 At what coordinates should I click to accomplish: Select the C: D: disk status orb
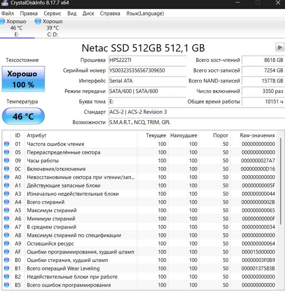[38, 21]
